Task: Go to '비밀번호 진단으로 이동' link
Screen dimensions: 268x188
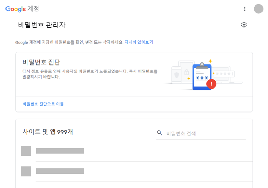Action: pyautogui.click(x=43, y=104)
